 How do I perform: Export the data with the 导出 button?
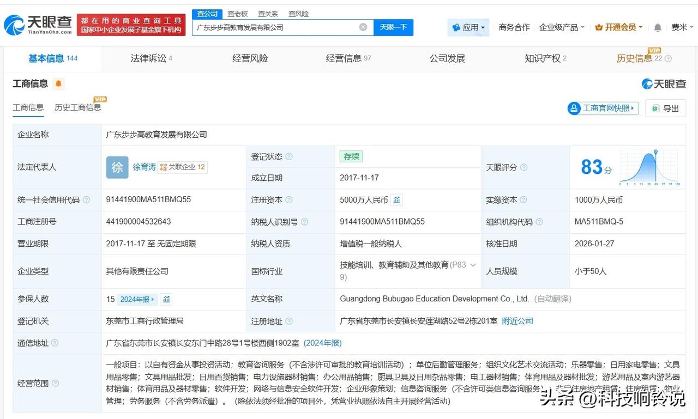[x=665, y=108]
